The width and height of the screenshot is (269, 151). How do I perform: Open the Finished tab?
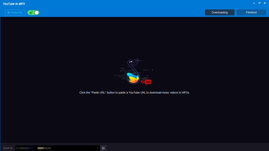251,12
